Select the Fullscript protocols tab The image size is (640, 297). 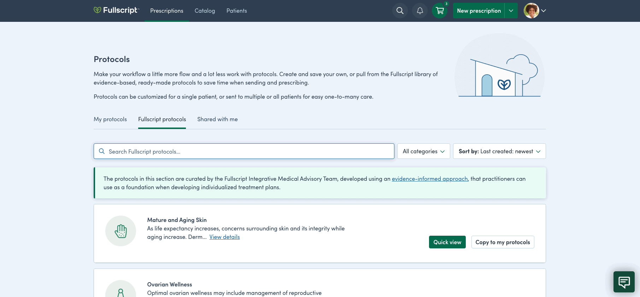point(162,119)
